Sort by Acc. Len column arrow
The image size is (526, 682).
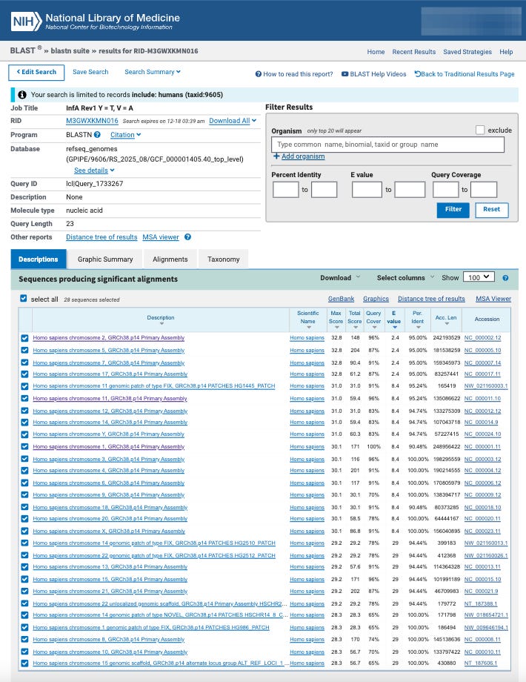(447, 324)
